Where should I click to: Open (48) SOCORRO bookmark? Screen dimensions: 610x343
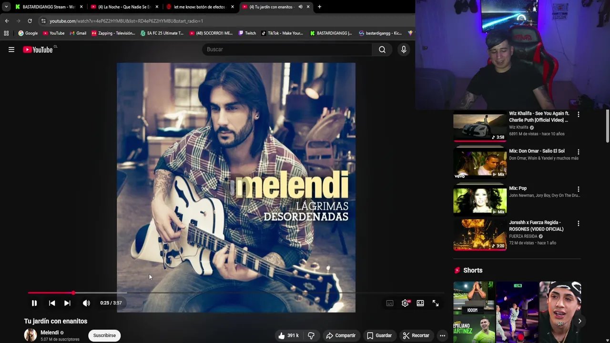pos(211,33)
